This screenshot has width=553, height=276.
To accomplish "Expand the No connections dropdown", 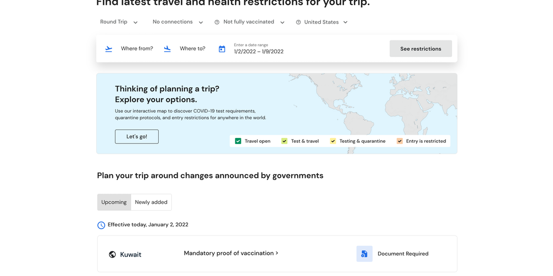I will (x=178, y=22).
